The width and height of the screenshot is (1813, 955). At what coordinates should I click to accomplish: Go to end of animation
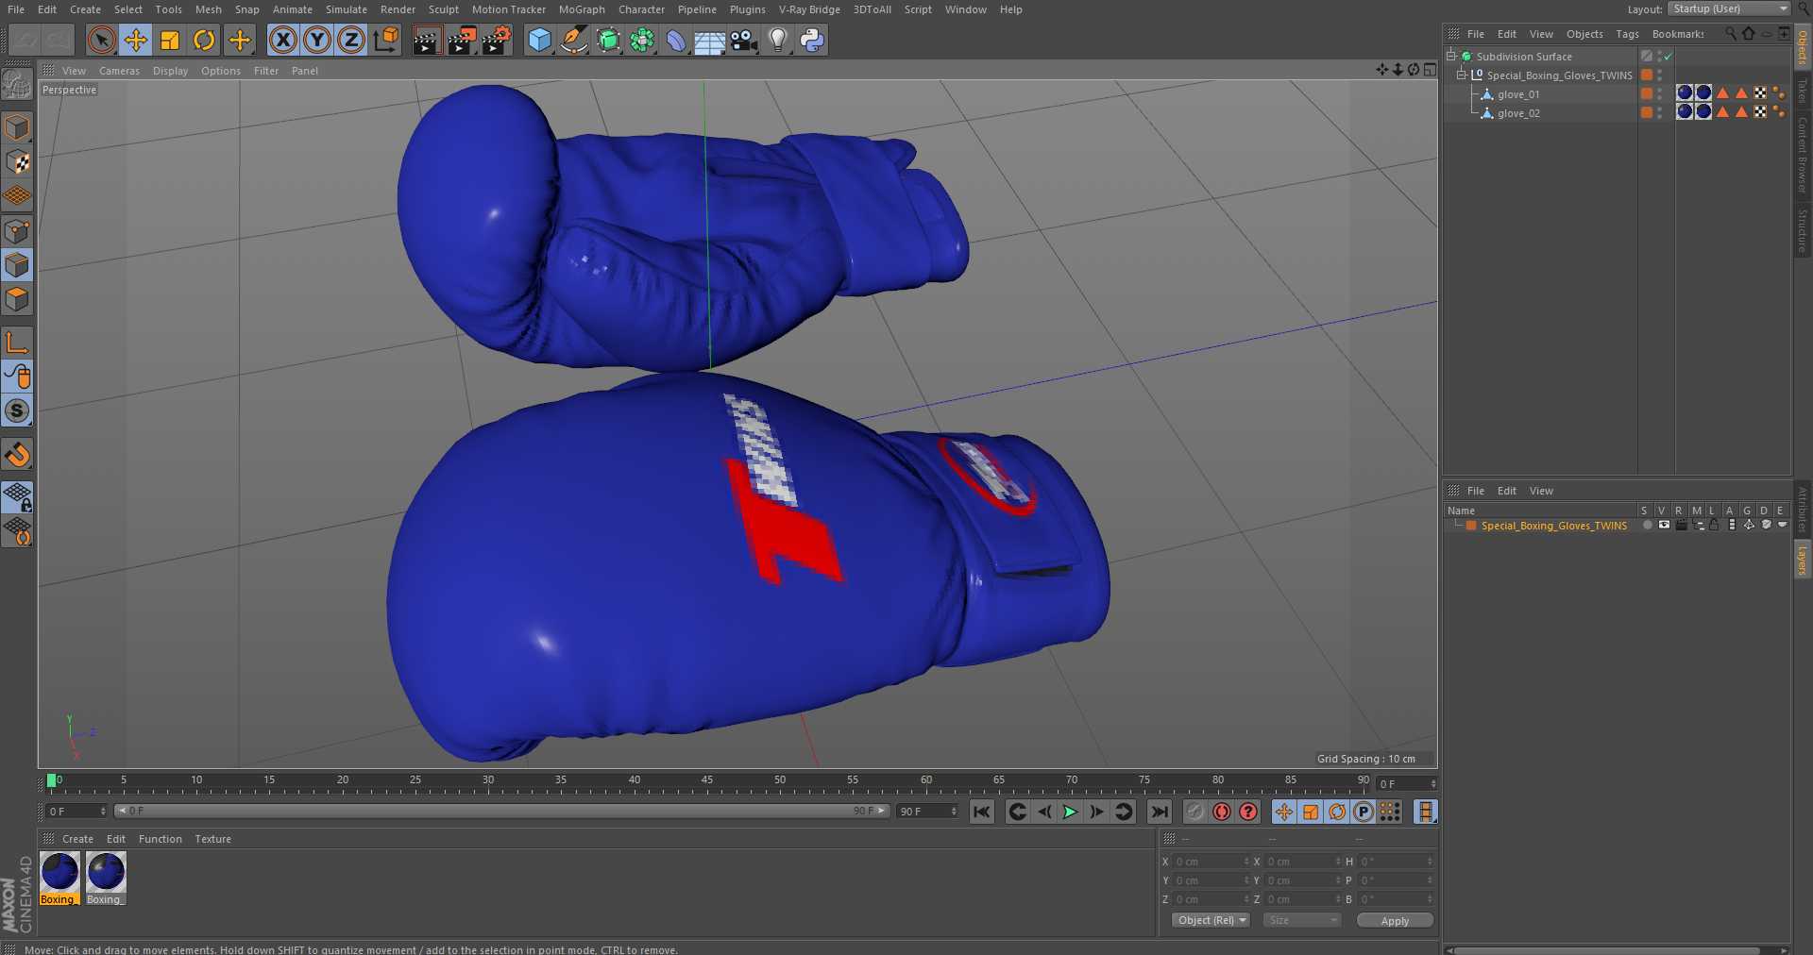tap(1160, 812)
